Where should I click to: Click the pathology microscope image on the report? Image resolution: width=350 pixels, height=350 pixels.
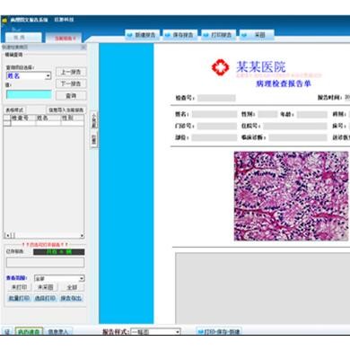291,196
